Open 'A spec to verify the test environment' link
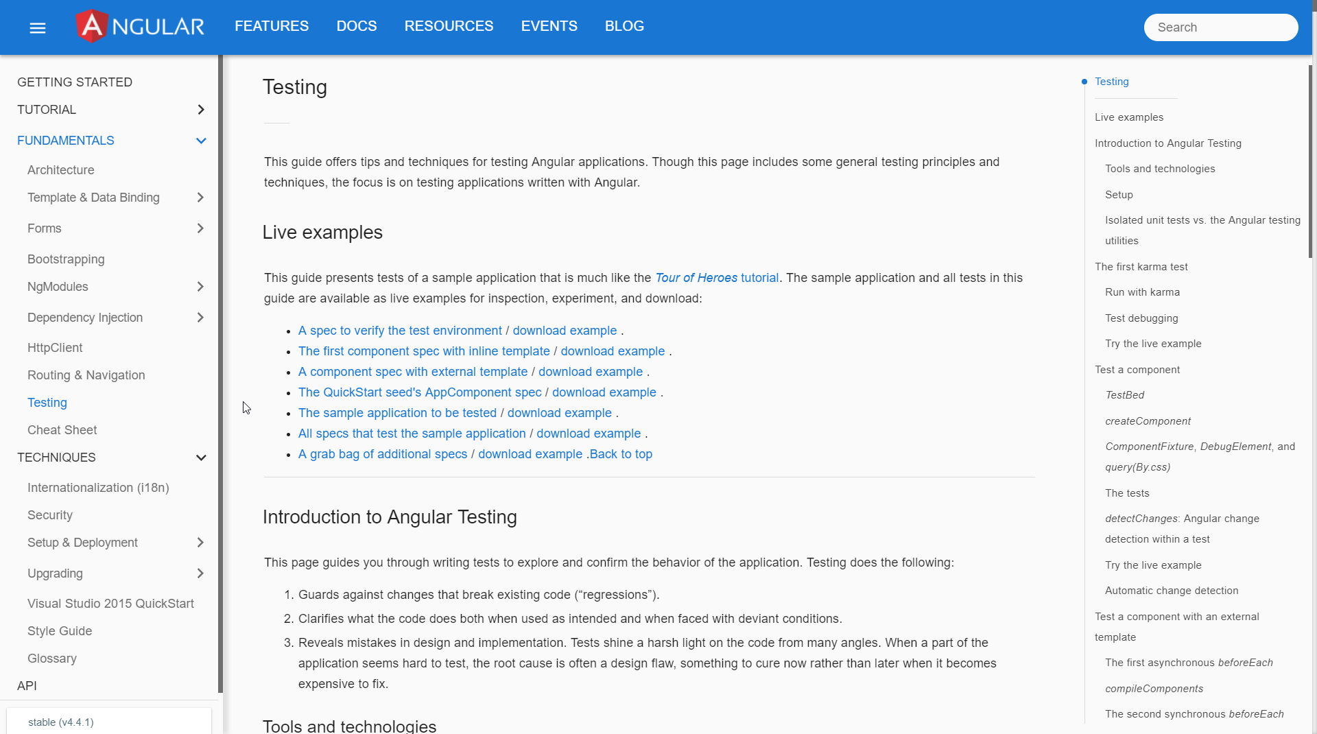Viewport: 1317px width, 734px height. 400,331
